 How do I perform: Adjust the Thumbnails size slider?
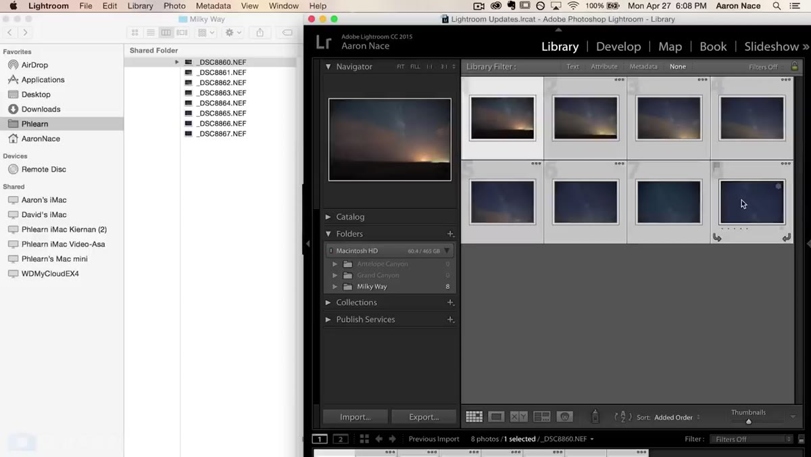748,422
